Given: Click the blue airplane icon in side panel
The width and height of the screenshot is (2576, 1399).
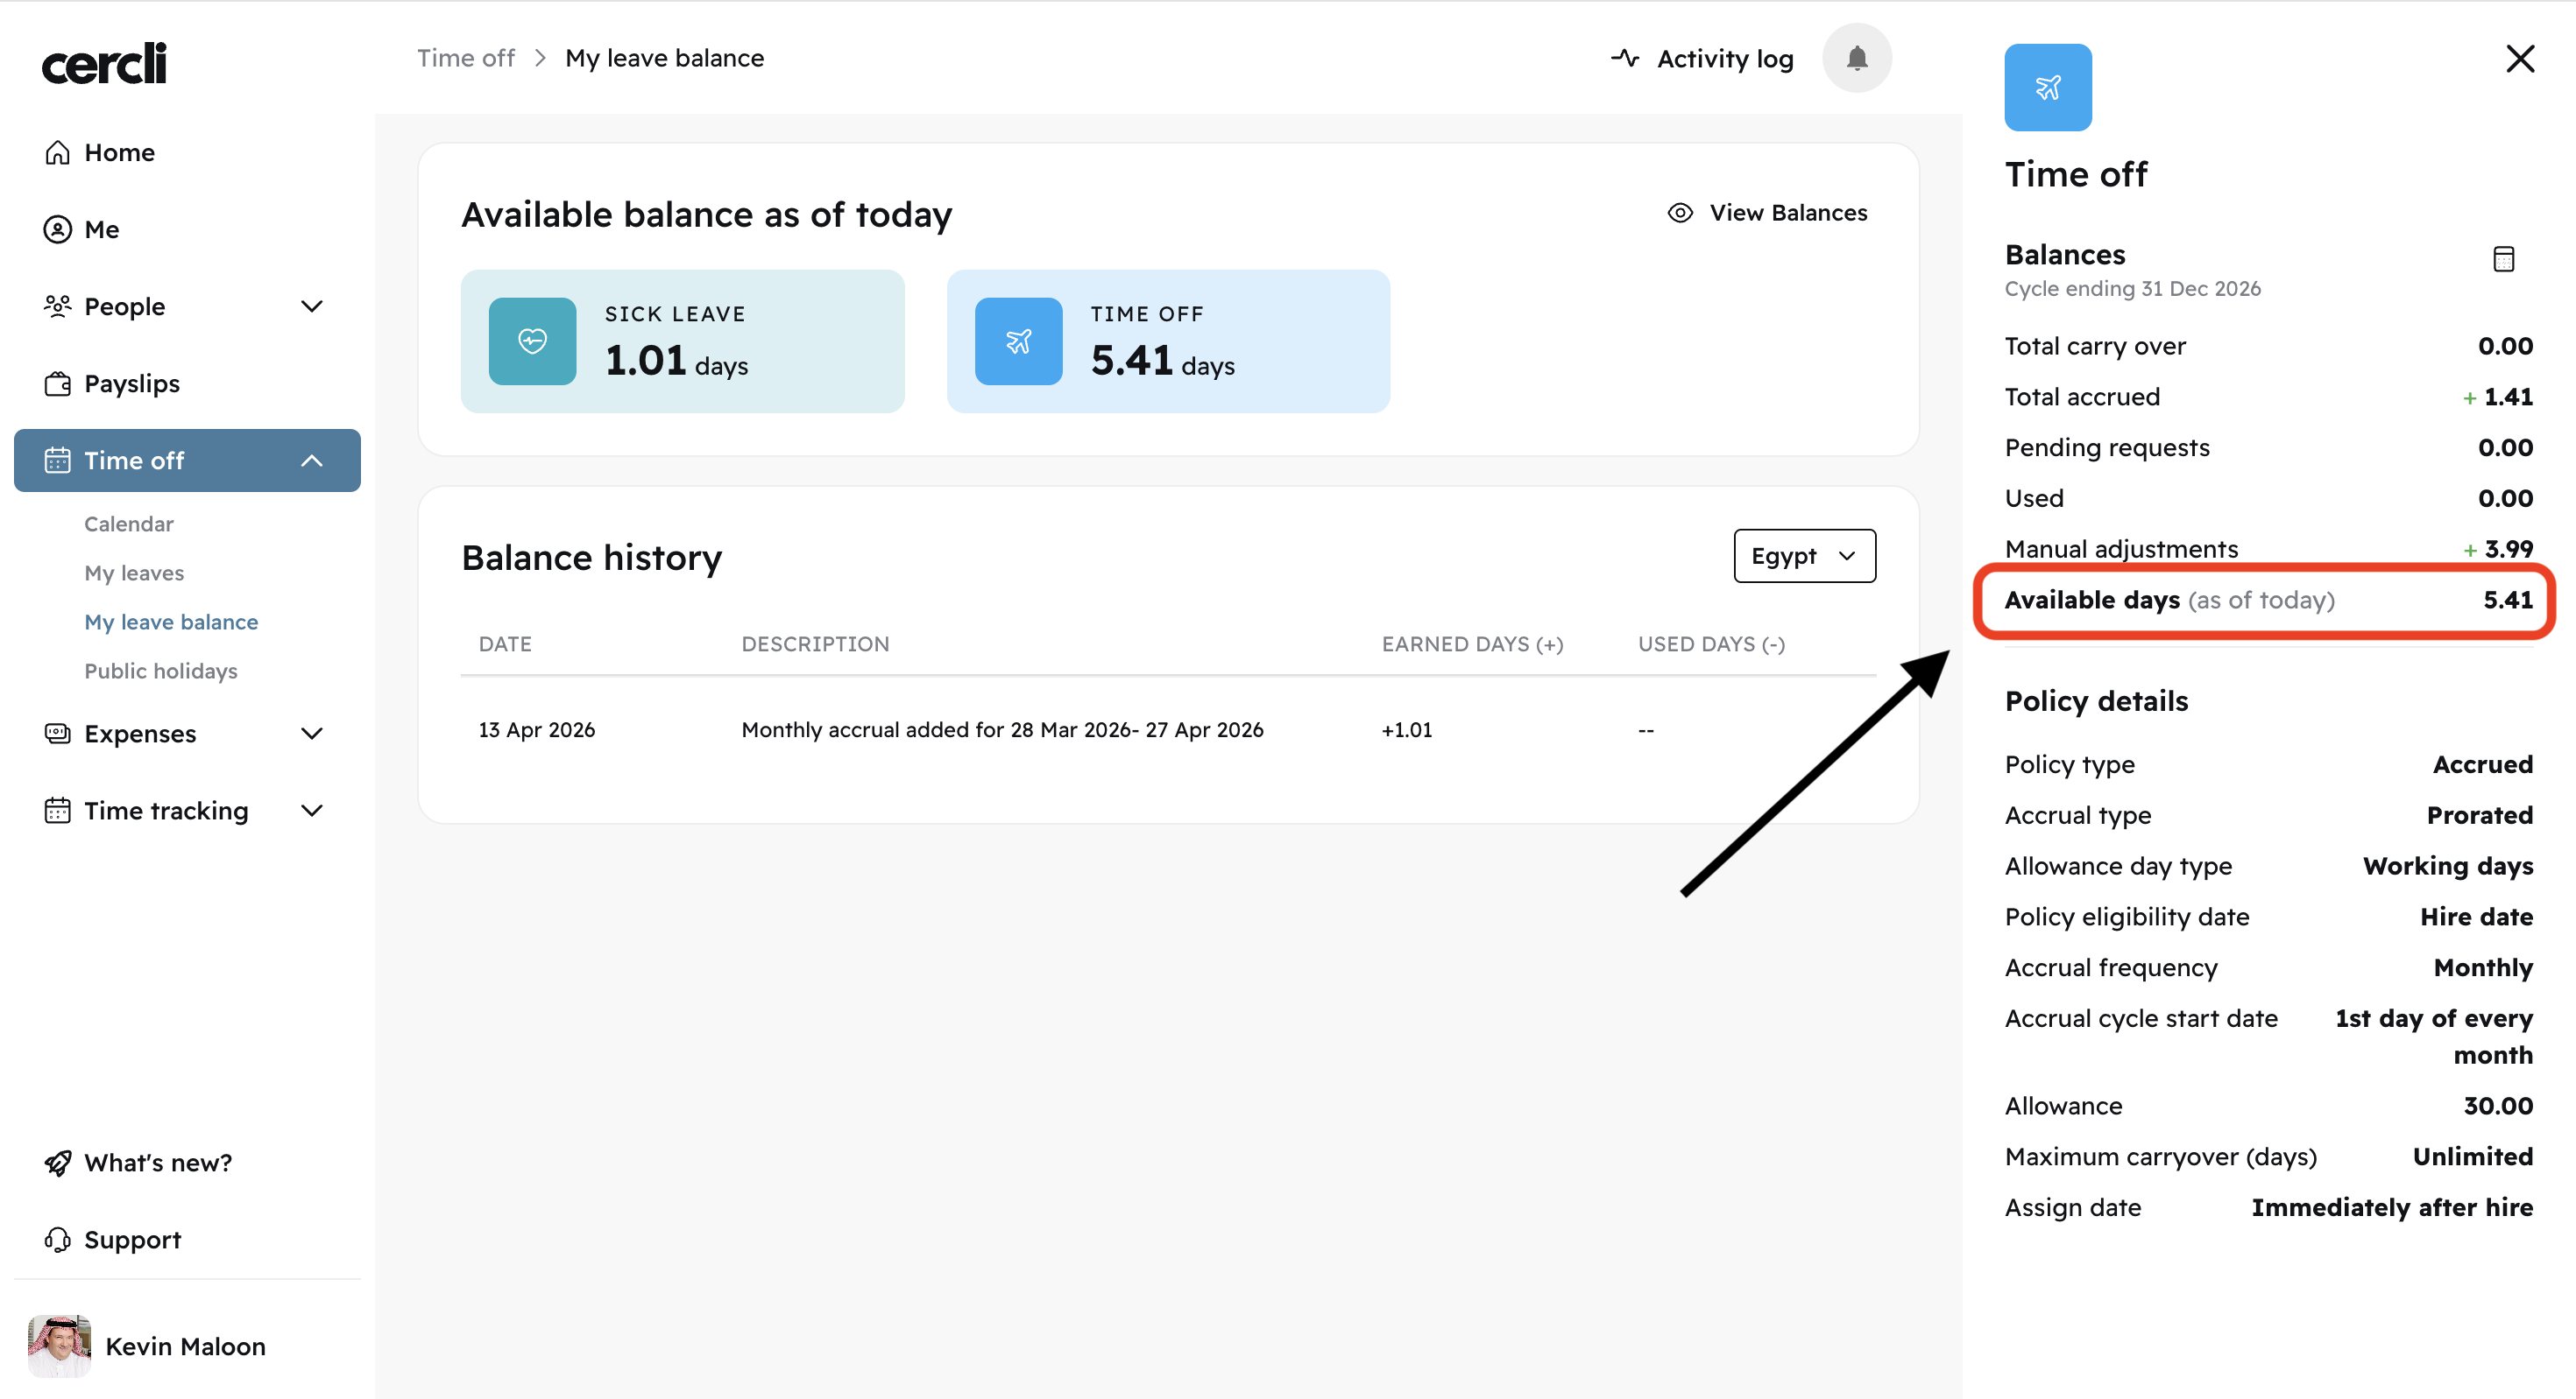Looking at the screenshot, I should tap(2047, 88).
